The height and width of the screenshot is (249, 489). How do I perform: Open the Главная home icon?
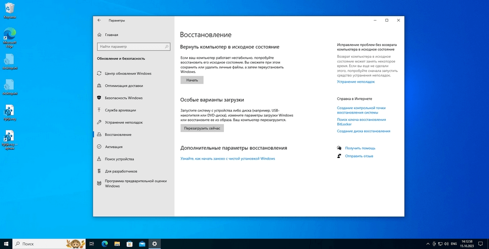[100, 35]
